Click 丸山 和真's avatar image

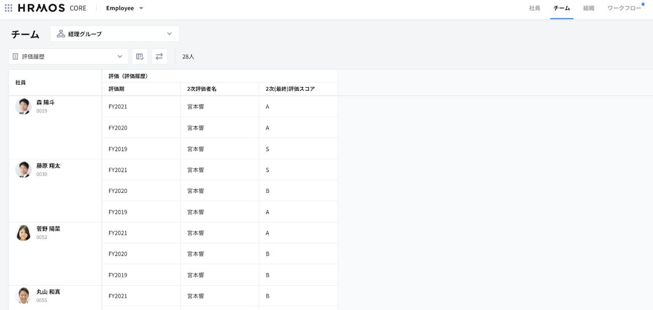[x=23, y=296]
